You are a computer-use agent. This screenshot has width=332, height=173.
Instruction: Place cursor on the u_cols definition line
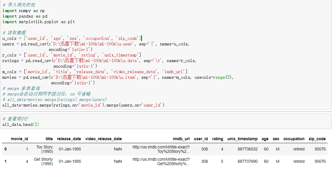(71, 38)
